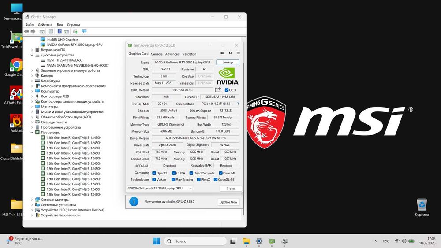This screenshot has height=248, width=441.
Task: Click the Task View taskbar icon
Action: [x=233, y=241]
